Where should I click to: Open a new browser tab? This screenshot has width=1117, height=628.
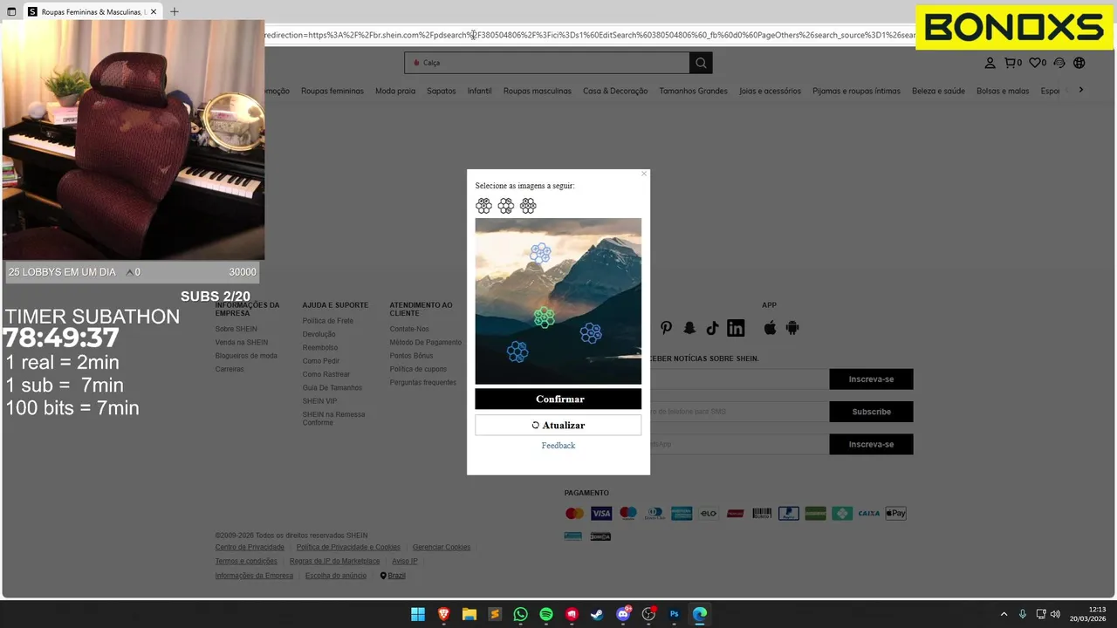(x=174, y=11)
